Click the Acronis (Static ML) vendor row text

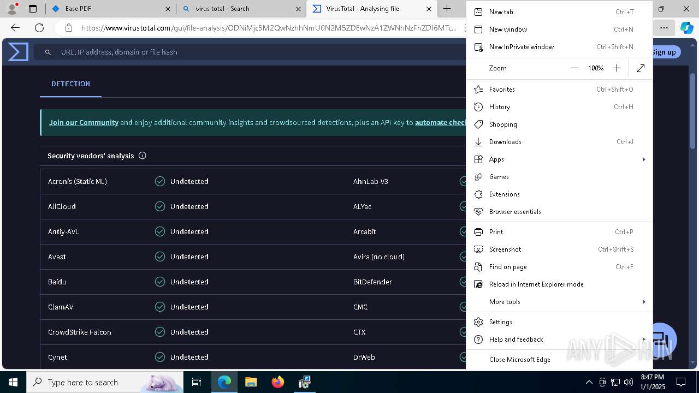[78, 182]
